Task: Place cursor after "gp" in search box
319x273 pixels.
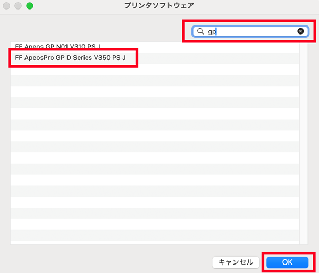Action: click(218, 32)
